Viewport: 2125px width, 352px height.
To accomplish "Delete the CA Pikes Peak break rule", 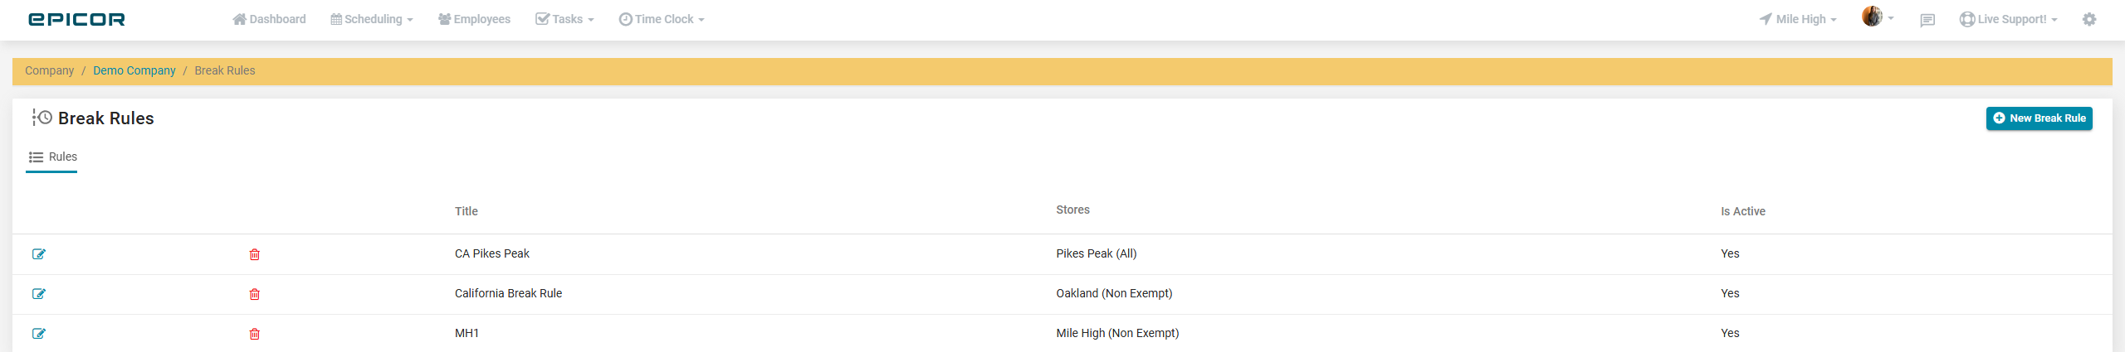I will (255, 254).
